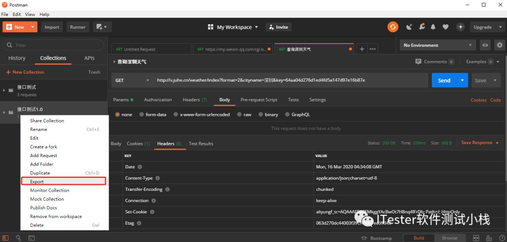
Task: Click the sync status icon
Action: (393, 27)
